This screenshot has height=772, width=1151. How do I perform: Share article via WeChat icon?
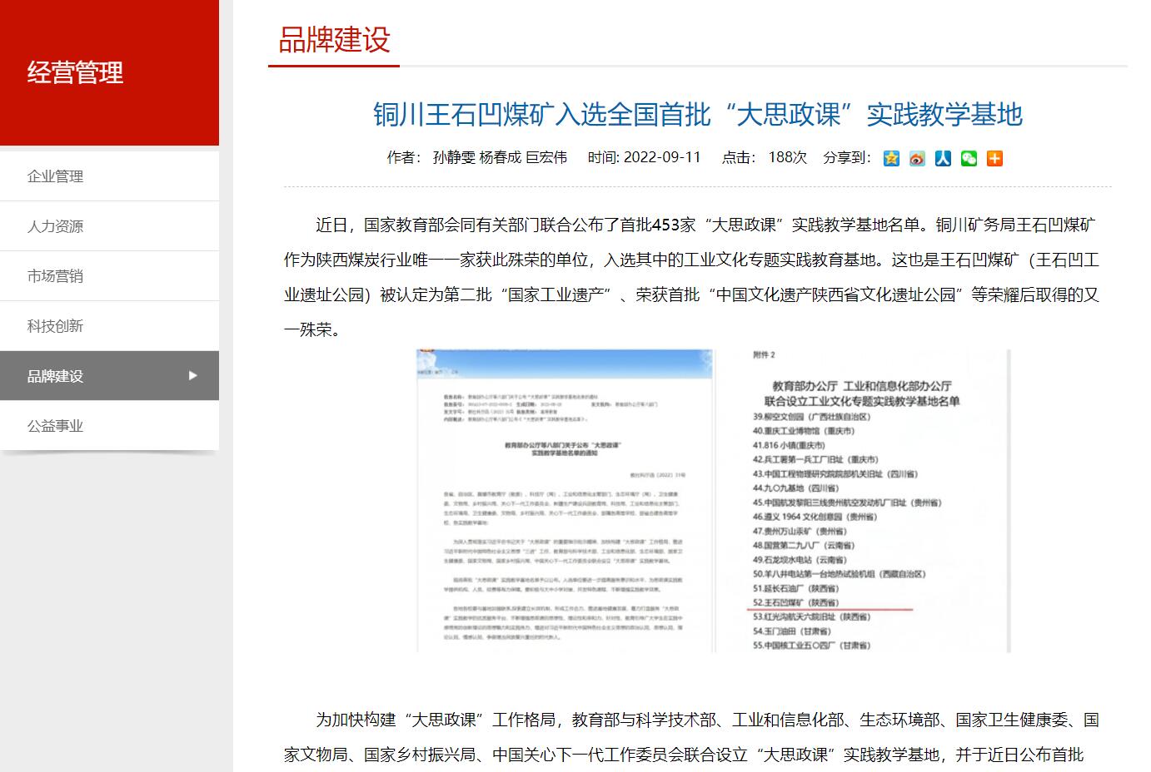(x=969, y=158)
